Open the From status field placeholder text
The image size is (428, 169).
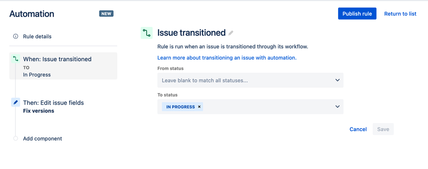205,80
